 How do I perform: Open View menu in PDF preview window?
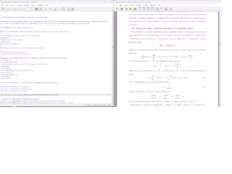132,5
